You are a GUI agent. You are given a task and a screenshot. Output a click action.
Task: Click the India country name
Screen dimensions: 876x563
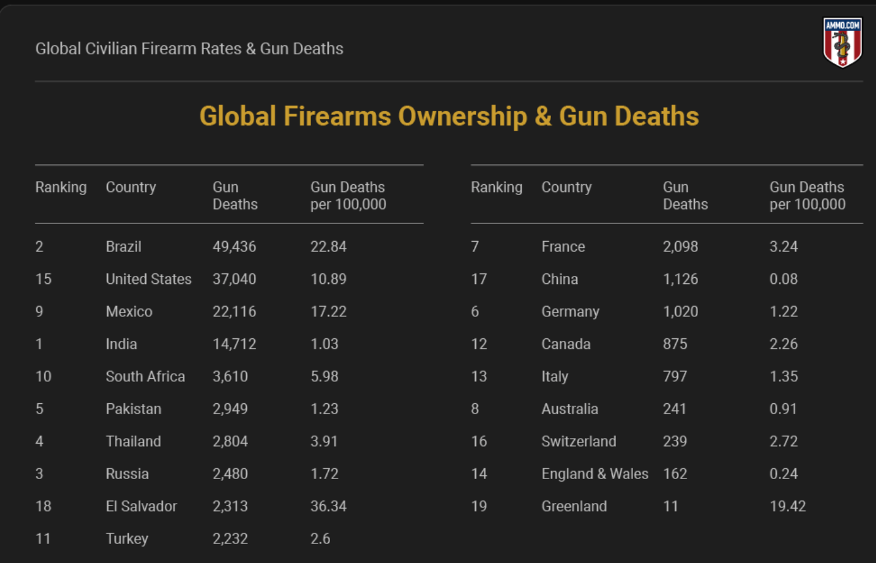point(121,344)
